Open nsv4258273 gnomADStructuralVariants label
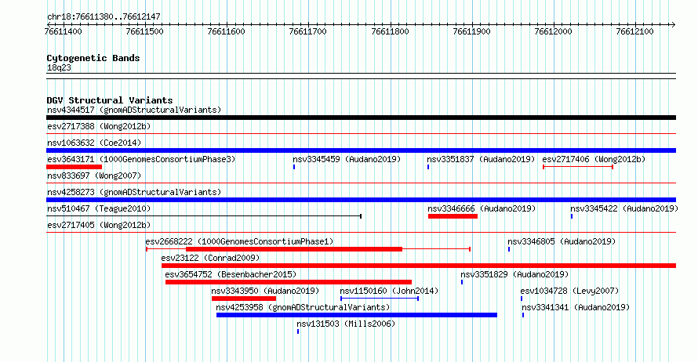 [134, 192]
